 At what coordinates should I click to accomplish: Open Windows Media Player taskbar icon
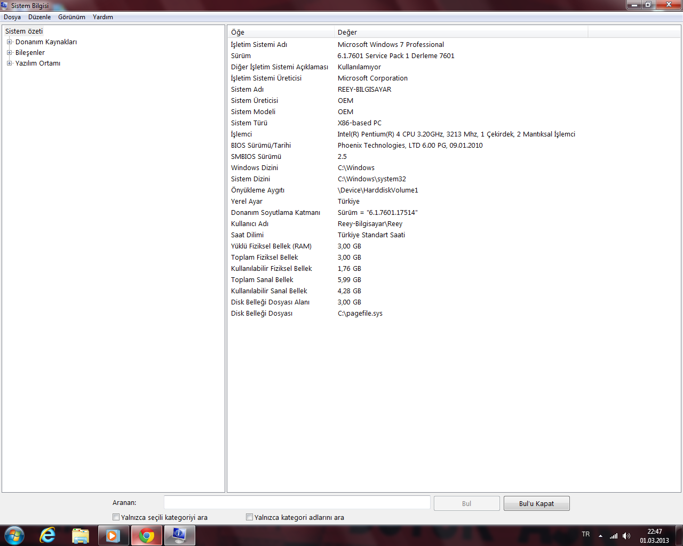click(x=113, y=535)
